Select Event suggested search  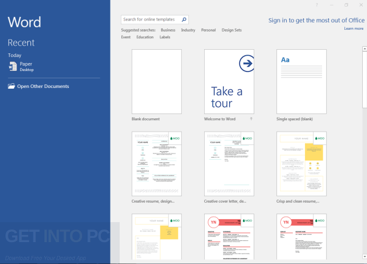click(126, 37)
